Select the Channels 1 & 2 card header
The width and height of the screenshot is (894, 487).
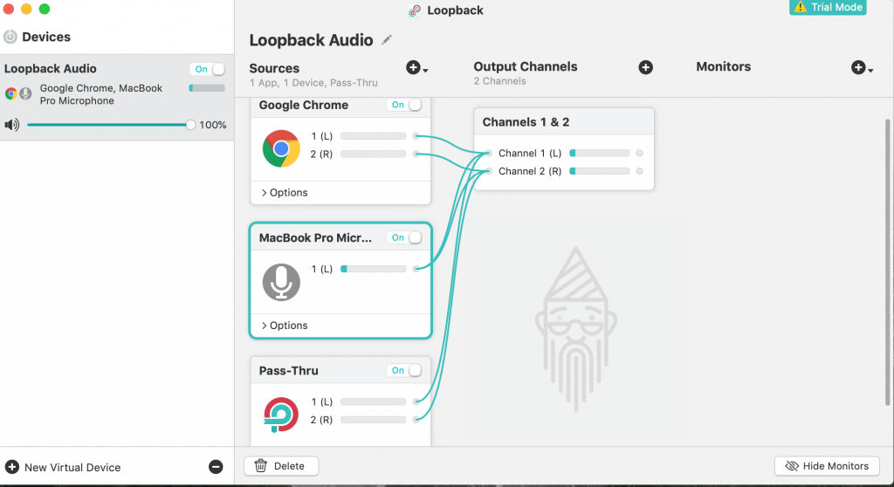[564, 122]
